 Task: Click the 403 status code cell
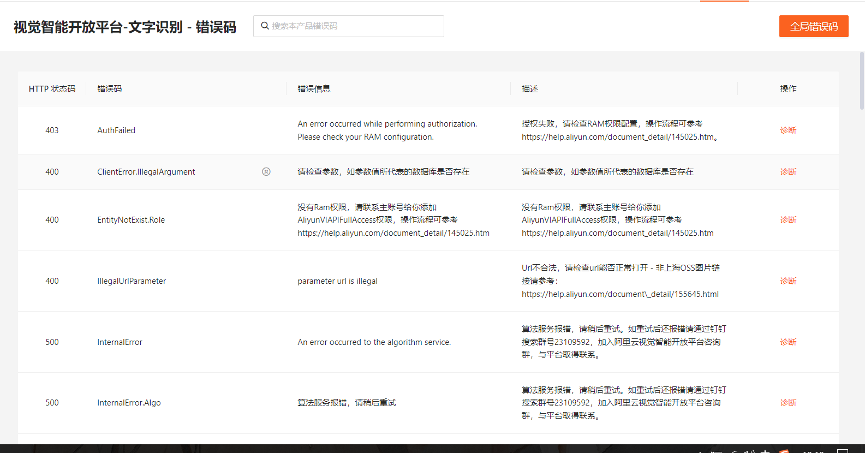click(x=52, y=130)
